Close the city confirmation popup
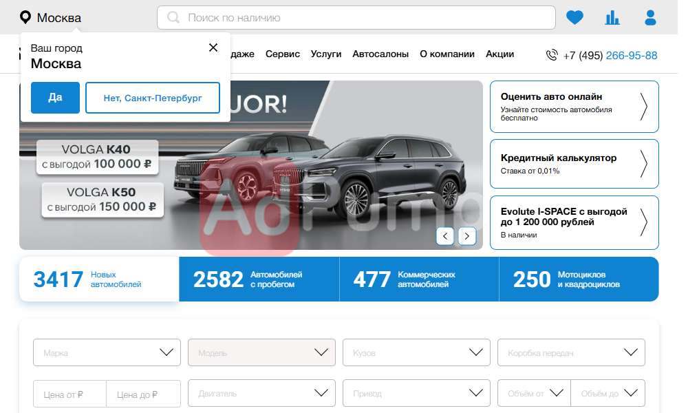 pyautogui.click(x=213, y=47)
